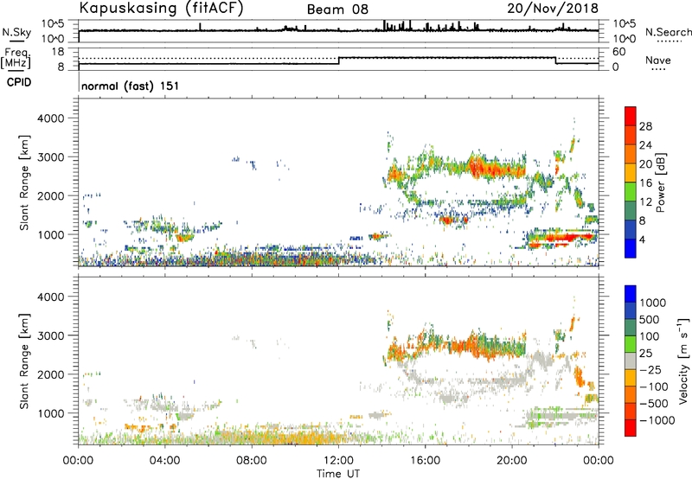Viewport: 692px width, 479px height.
Task: Click the "4000" tick on the power panel
Action: coord(50,118)
